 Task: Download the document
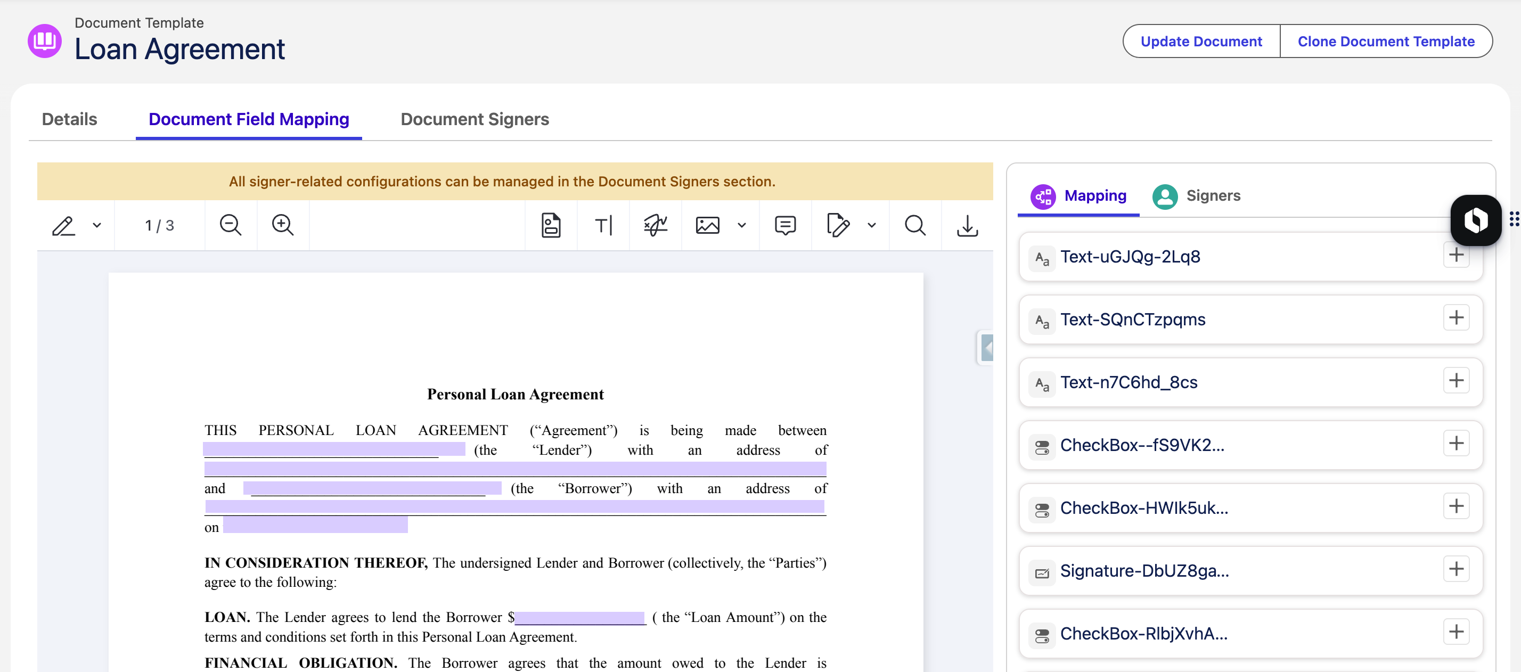pos(967,226)
